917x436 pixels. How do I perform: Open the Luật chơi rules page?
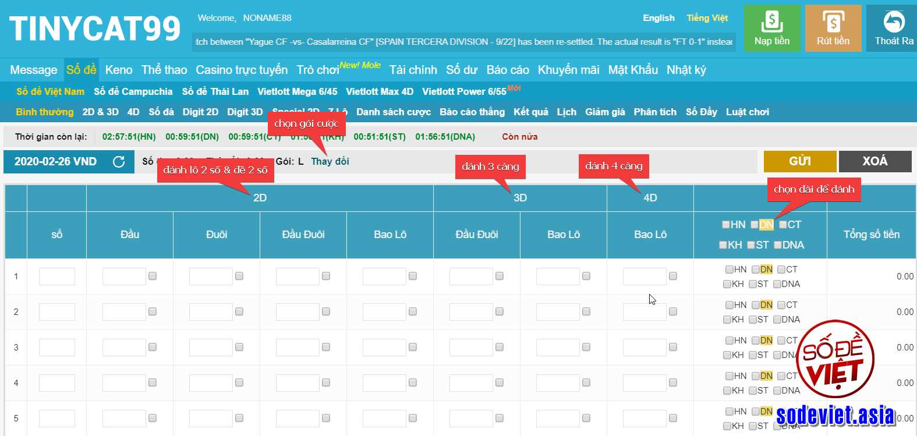(x=748, y=112)
